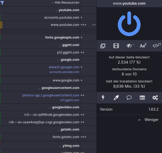Click the global rule cell for www.youtube.com

[88, 25]
